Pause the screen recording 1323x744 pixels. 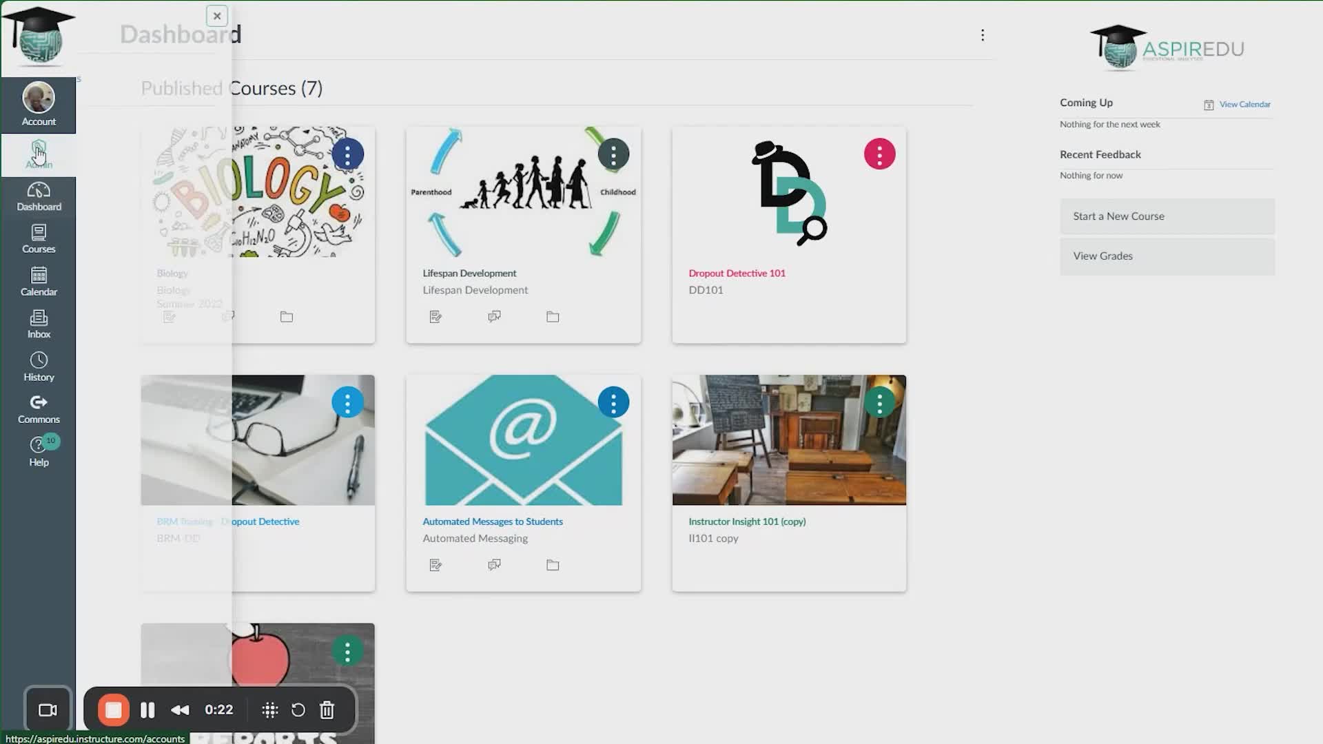click(x=147, y=710)
